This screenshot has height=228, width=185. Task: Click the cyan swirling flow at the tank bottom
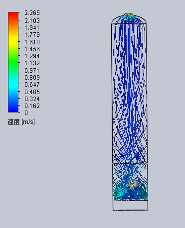(130, 193)
